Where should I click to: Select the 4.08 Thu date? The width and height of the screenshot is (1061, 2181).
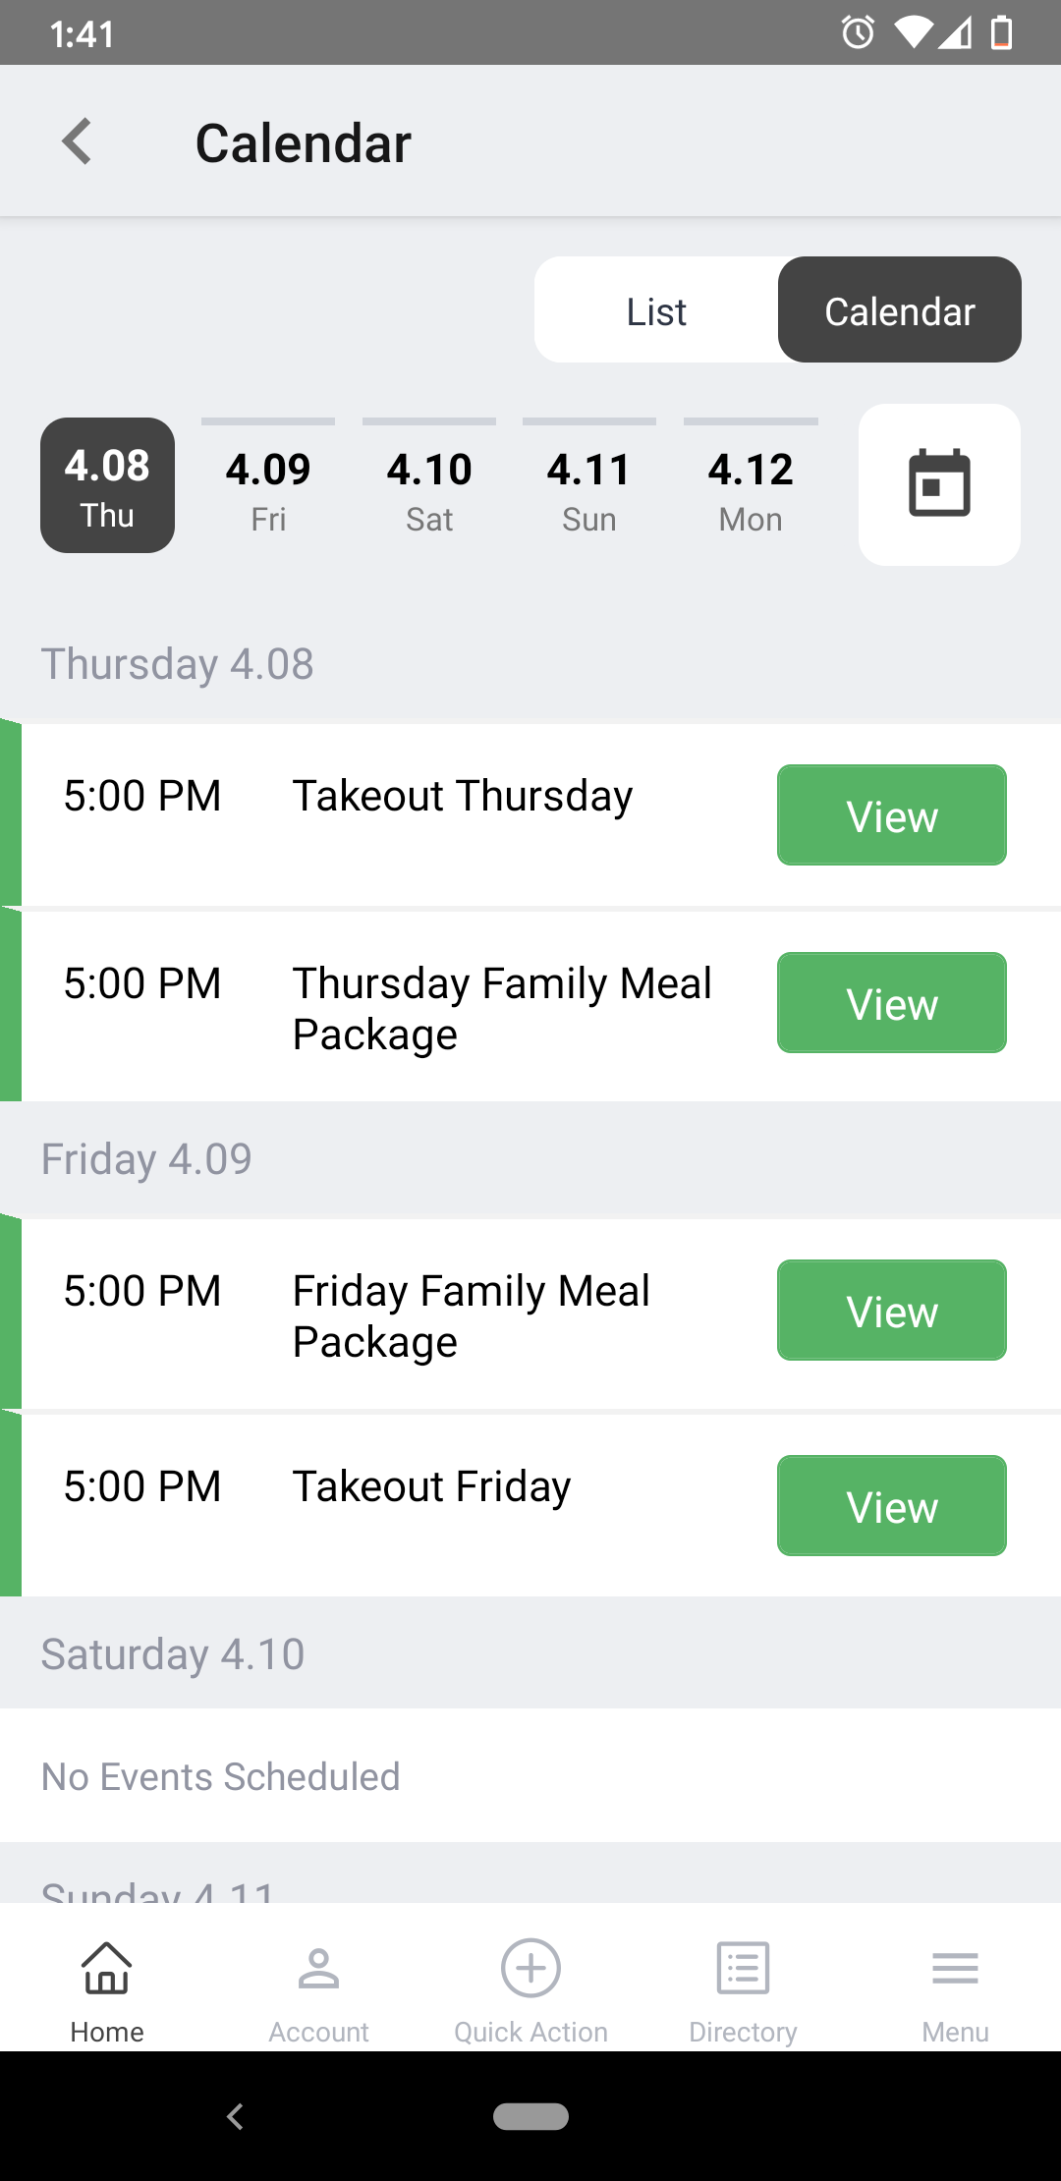tap(107, 485)
